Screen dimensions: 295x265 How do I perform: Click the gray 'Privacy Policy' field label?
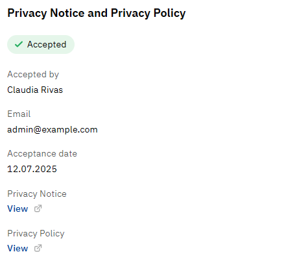coord(36,233)
